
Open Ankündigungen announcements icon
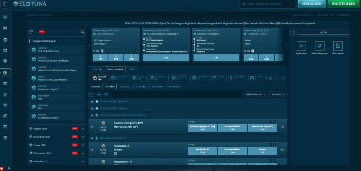click(x=320, y=46)
